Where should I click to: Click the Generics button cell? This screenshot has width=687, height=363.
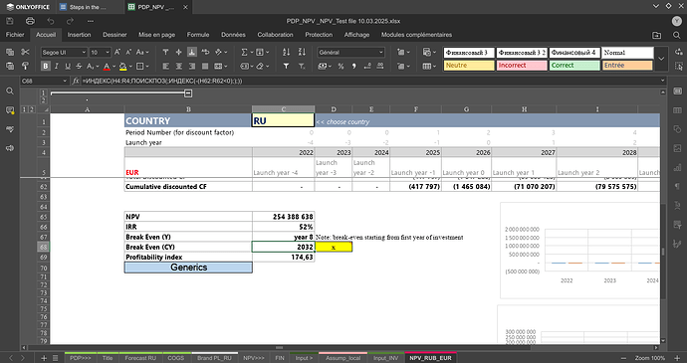click(188, 268)
